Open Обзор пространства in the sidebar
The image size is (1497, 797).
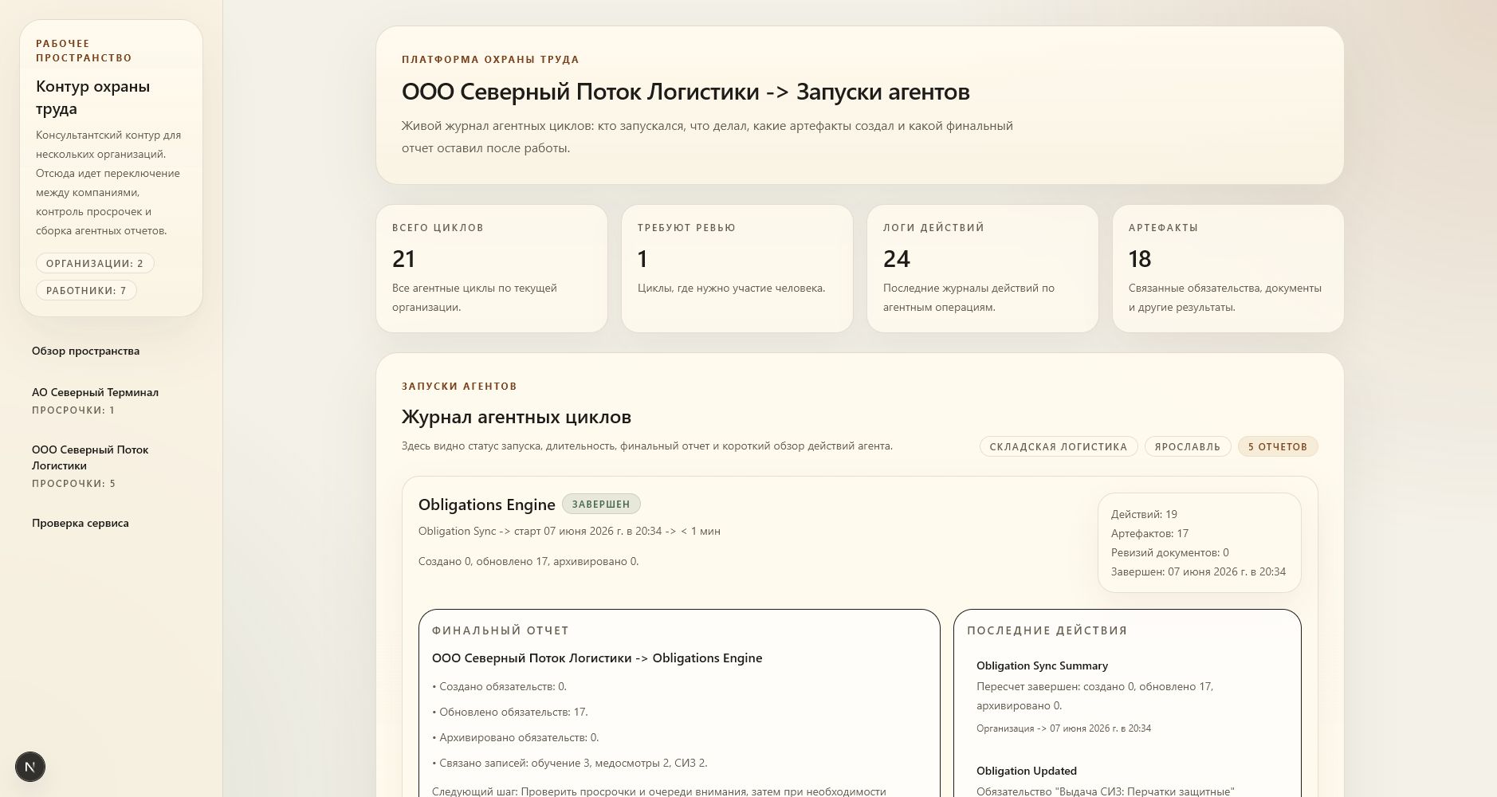(x=85, y=351)
